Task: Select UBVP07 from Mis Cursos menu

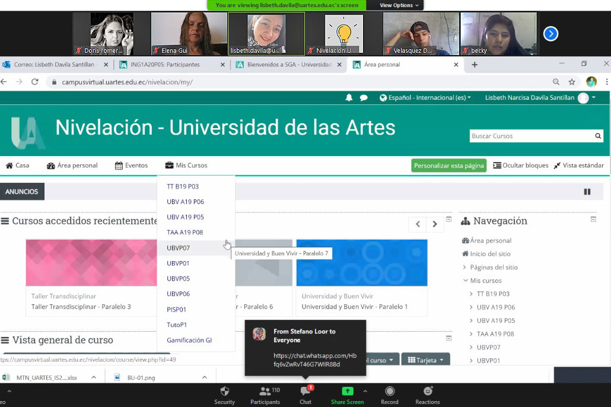Action: (178, 248)
